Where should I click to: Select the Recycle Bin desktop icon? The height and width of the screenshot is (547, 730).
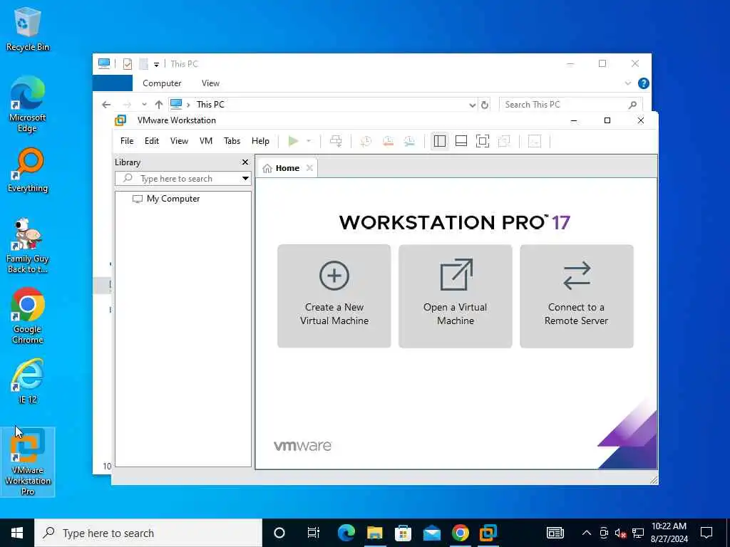[x=28, y=29]
